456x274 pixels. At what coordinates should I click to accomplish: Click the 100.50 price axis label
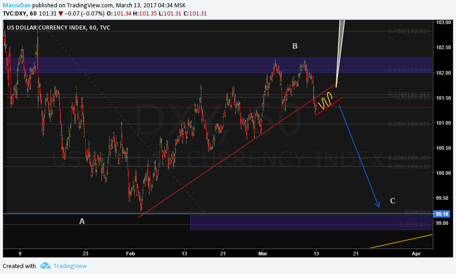click(x=444, y=148)
